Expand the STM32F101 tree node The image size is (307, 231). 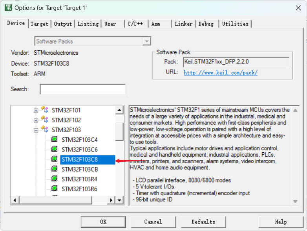point(36,111)
